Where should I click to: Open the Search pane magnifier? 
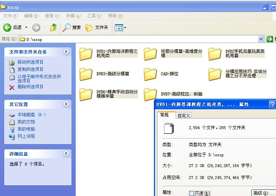66,27
